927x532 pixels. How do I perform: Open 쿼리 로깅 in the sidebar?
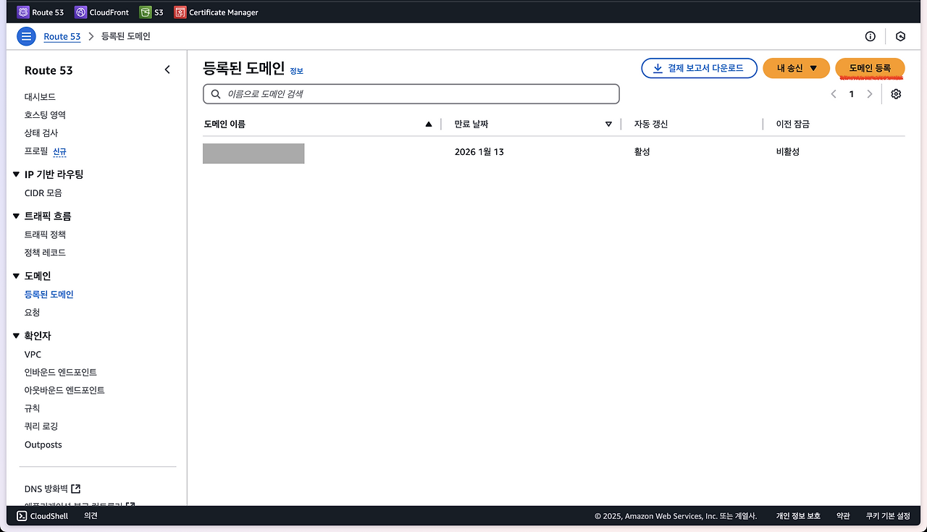pos(41,426)
